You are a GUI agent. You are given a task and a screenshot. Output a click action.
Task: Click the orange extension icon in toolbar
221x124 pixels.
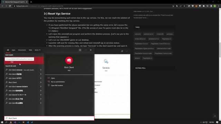coord(196,6)
